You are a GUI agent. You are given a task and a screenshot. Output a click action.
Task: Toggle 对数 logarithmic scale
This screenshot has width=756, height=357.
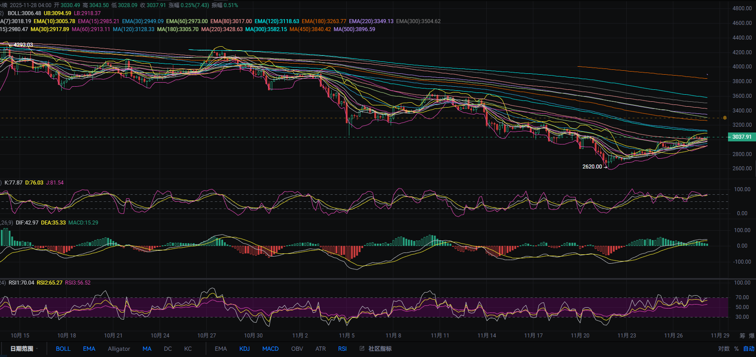(x=724, y=349)
